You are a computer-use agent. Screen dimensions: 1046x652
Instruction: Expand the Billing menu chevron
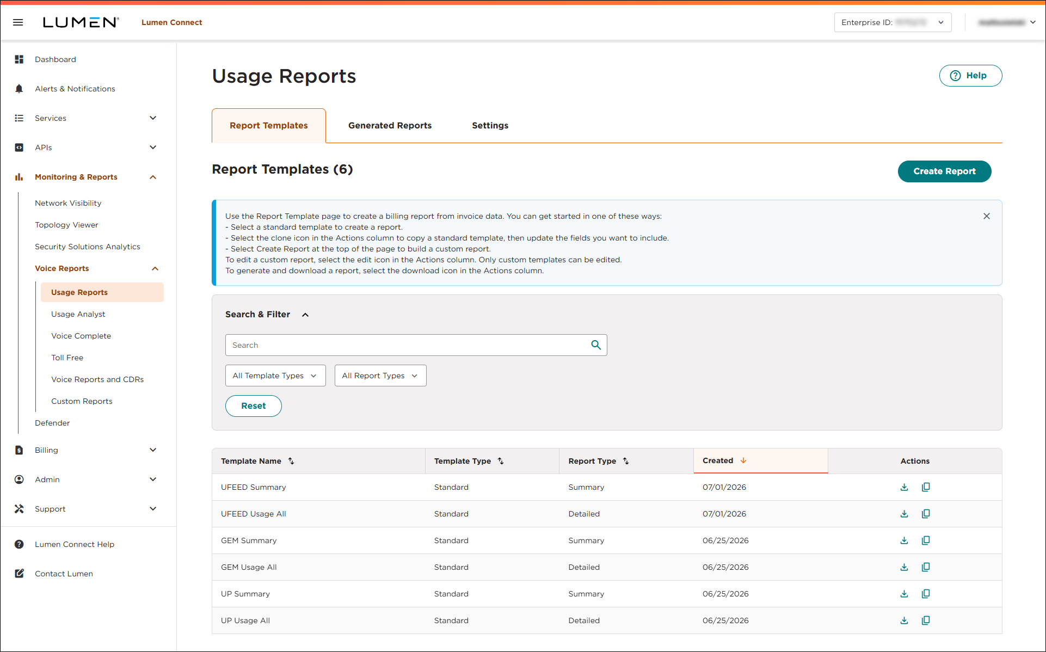pos(153,450)
